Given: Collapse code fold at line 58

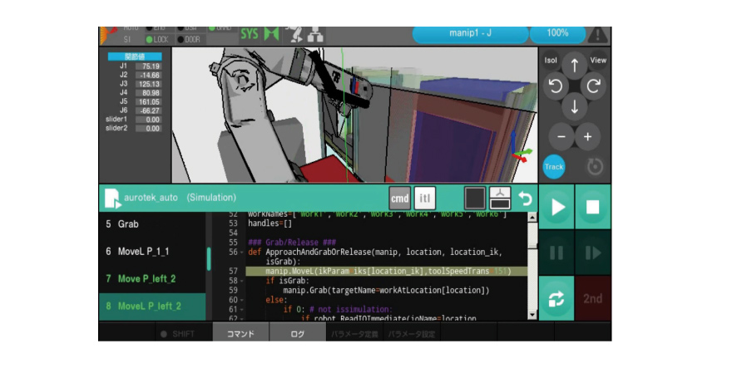Looking at the screenshot, I should [242, 281].
